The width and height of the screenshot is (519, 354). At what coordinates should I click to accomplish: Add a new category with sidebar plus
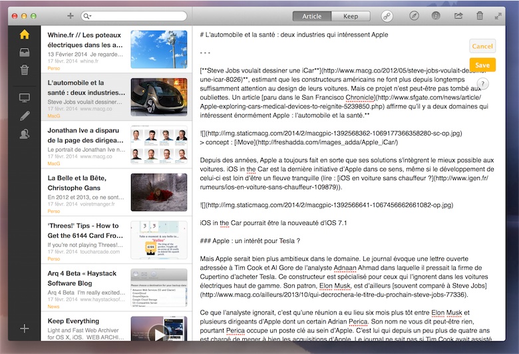[25, 329]
